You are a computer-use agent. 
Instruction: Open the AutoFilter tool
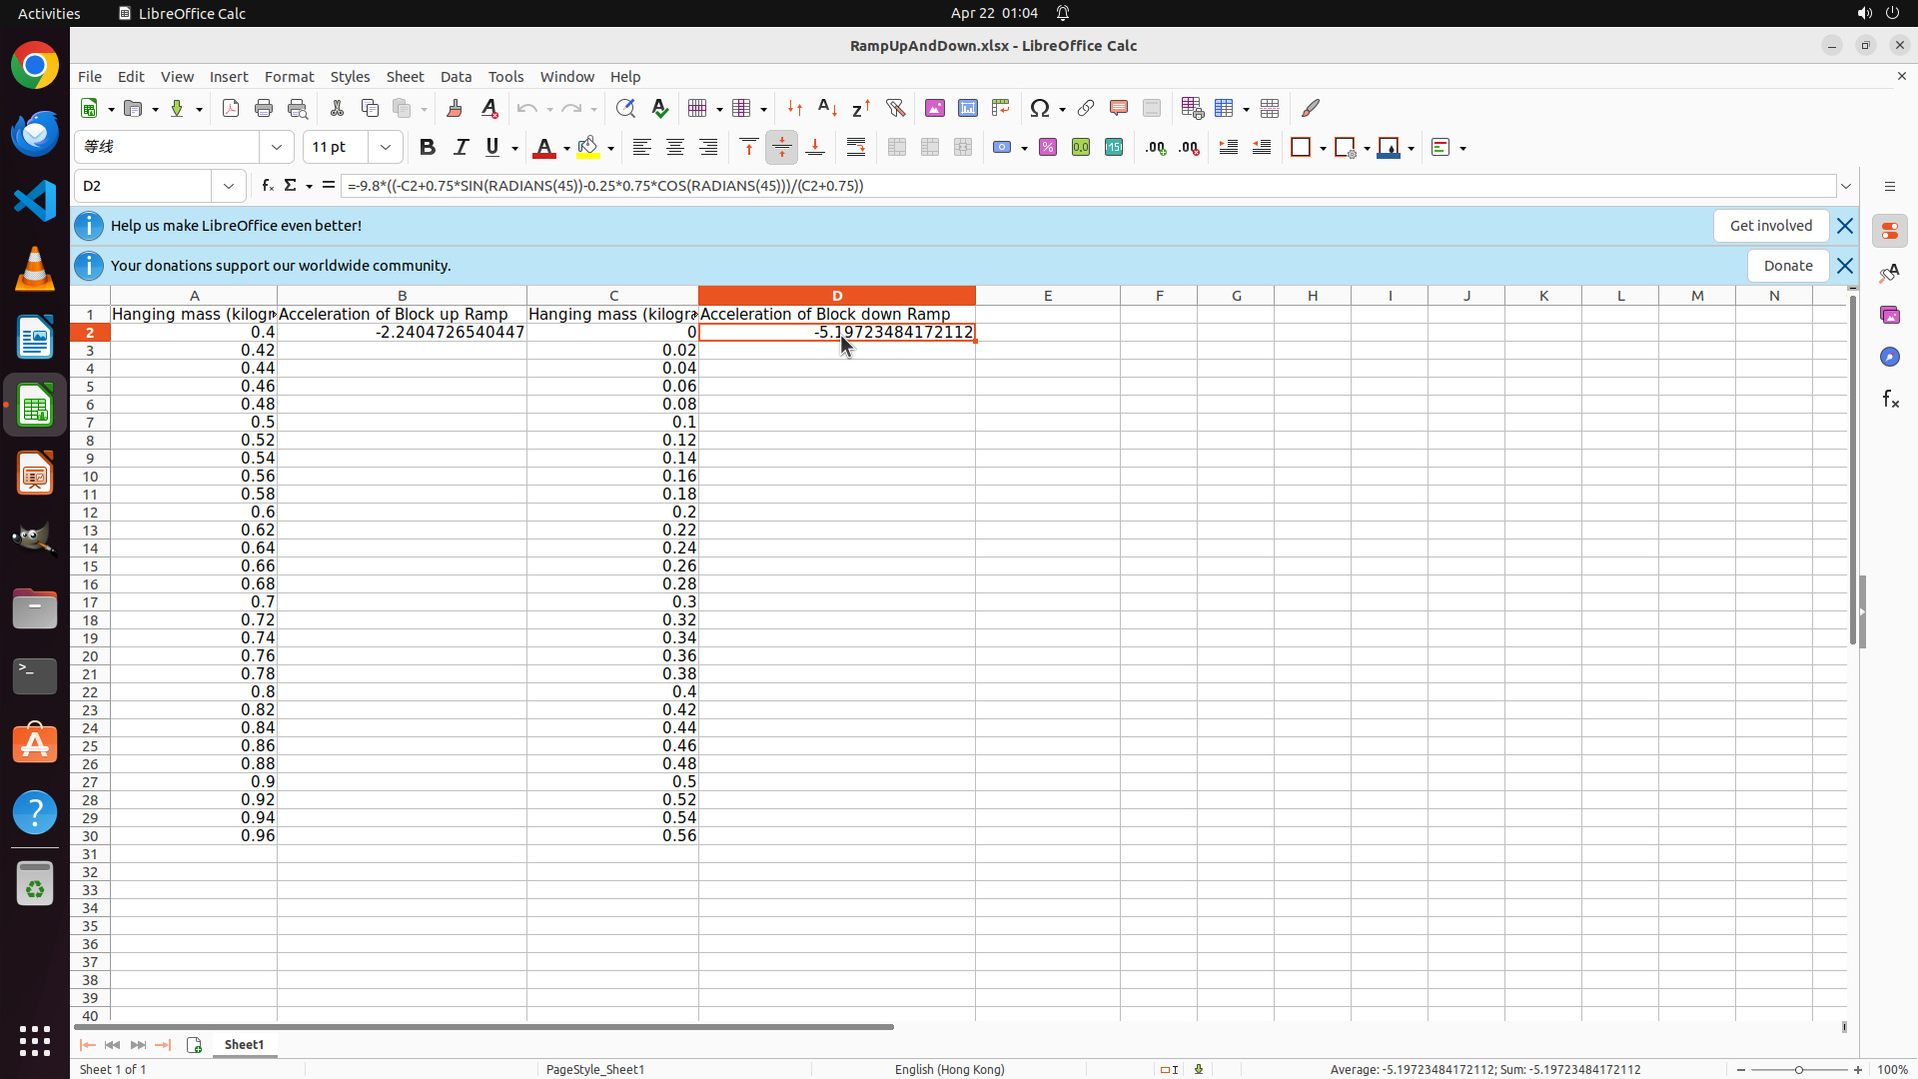895,109
